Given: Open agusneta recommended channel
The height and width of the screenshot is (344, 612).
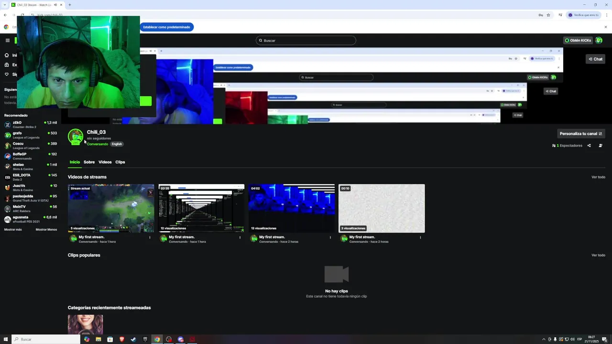Looking at the screenshot, I should pyautogui.click(x=31, y=219).
